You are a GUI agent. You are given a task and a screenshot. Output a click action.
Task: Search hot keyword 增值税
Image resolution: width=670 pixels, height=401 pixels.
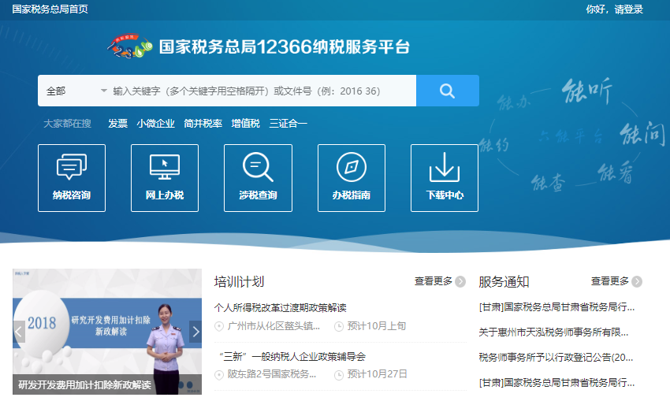pos(246,124)
